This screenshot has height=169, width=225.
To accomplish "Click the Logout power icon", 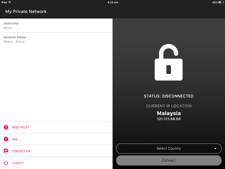I will 6,163.
